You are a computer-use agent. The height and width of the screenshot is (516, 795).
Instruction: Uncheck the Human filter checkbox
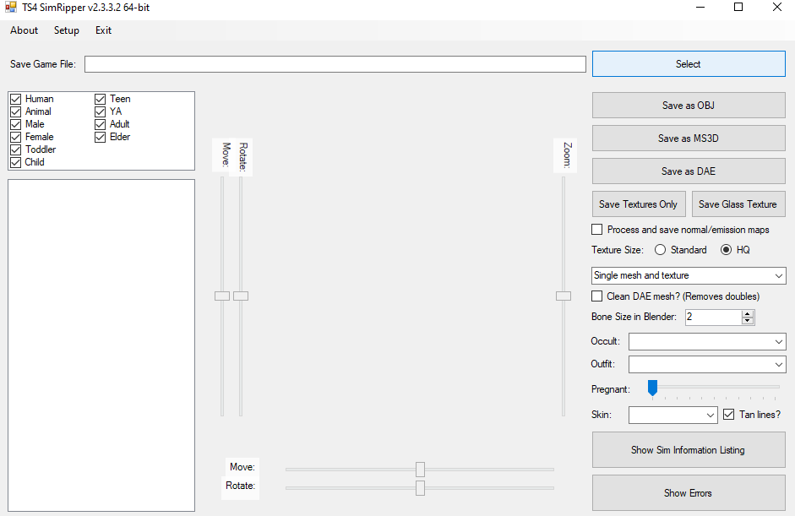16,99
